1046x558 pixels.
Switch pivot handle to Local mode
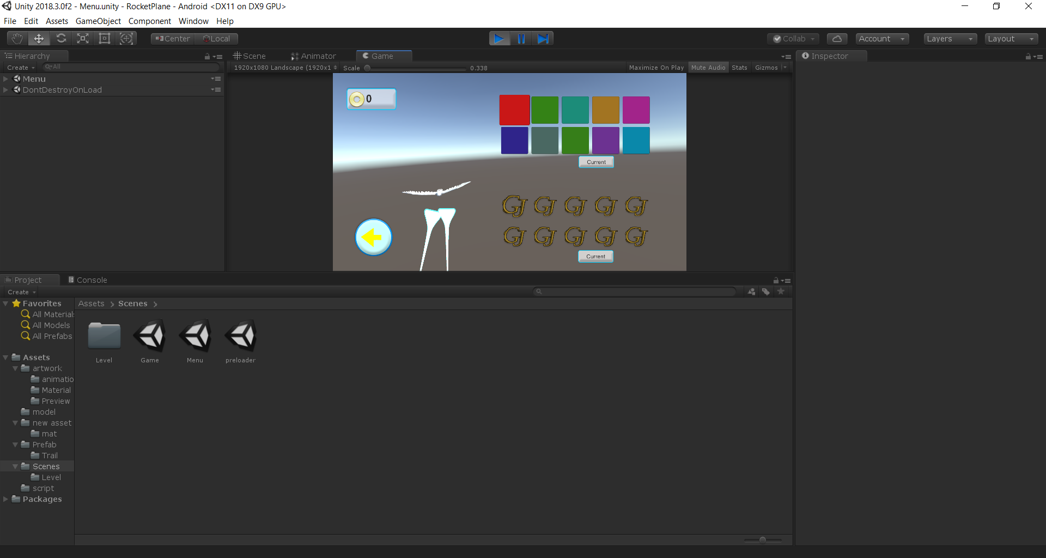point(217,38)
